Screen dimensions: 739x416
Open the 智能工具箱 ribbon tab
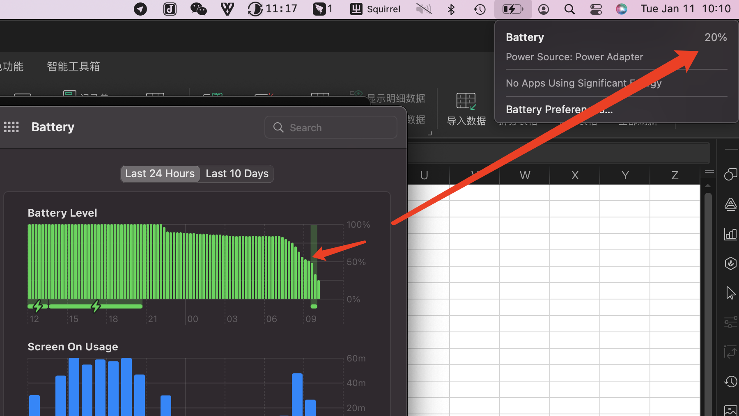pyautogui.click(x=73, y=66)
